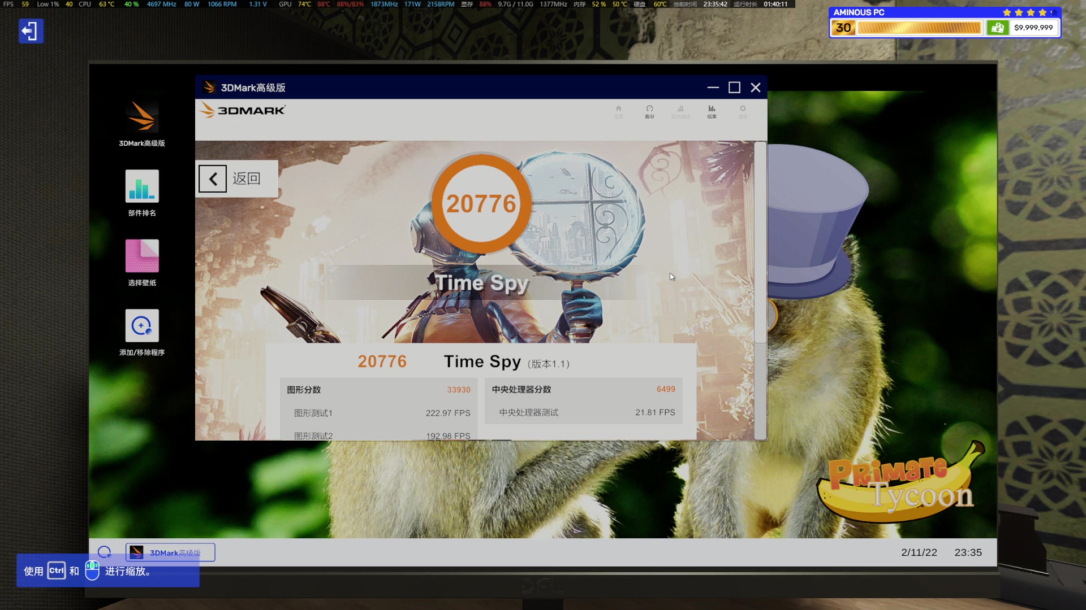1086x610 pixels.
Task: Click the 中央处理器测试 21.81 FPS row
Action: point(583,412)
